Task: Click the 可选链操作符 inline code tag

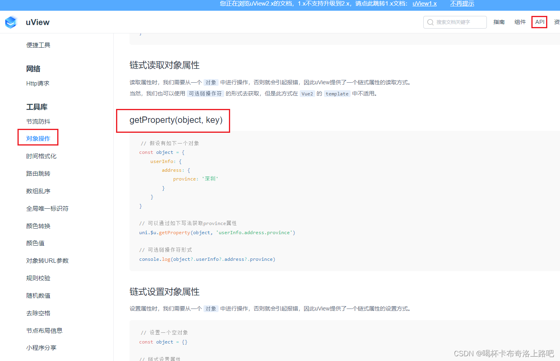Action: point(205,93)
